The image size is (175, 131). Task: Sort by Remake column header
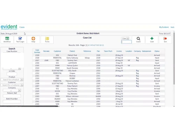[x=46, y=51]
